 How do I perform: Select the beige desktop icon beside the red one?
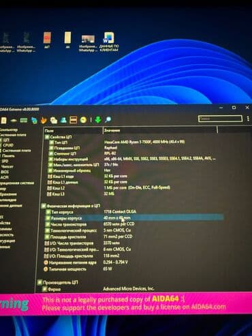click(67, 40)
